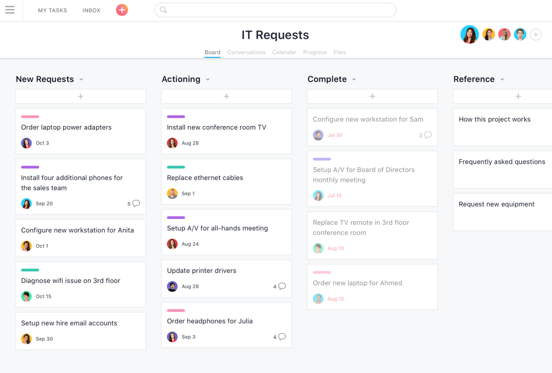Click assignee avatar on Order laptop power adapters
Viewport: 552px width, 373px height.
[26, 143]
